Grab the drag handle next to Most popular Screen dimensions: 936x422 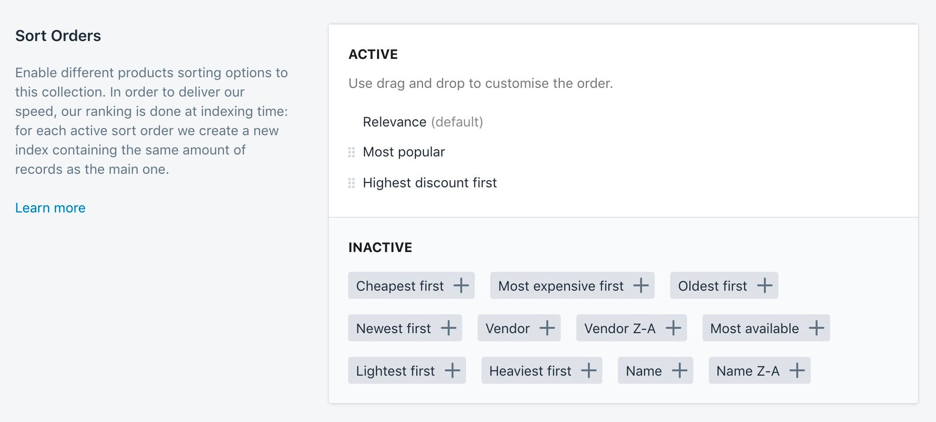click(351, 152)
